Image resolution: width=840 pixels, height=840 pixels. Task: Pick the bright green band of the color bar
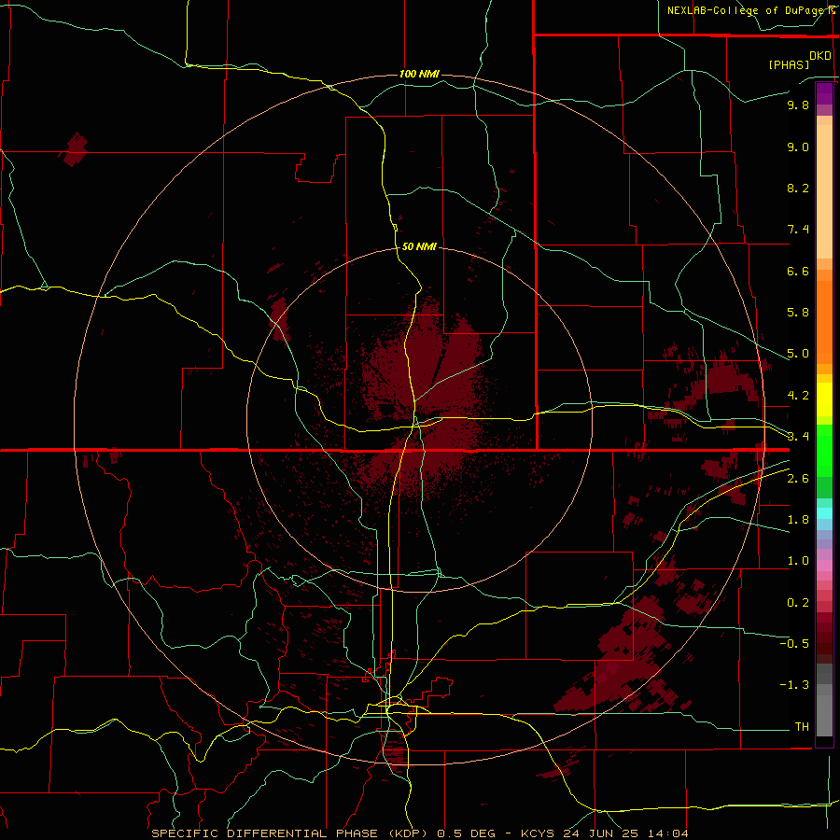pos(824,449)
